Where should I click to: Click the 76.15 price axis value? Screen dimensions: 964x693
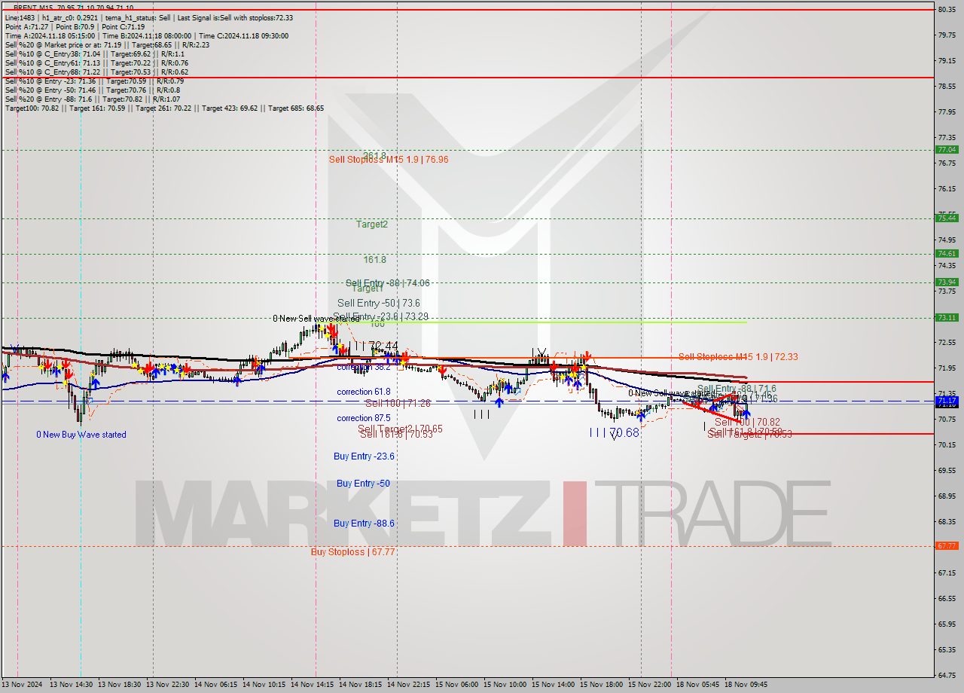pyautogui.click(x=947, y=188)
